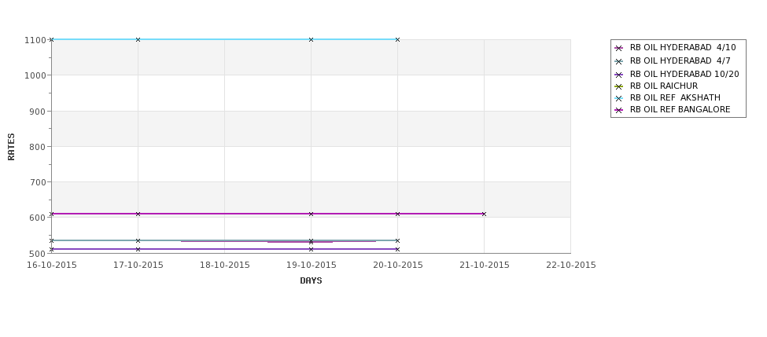Click the RB OIL HYDERABAD 4/7 legend marker
This screenshot has height=337, width=767.
619,61
